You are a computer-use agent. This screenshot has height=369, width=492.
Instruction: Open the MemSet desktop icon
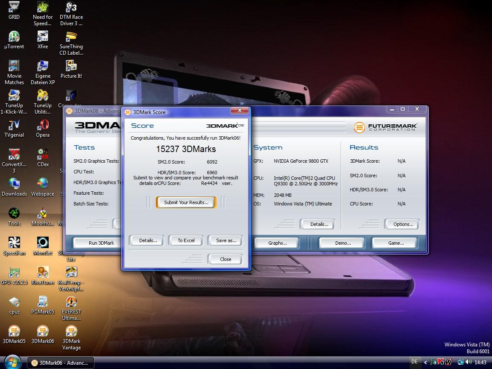point(43,246)
